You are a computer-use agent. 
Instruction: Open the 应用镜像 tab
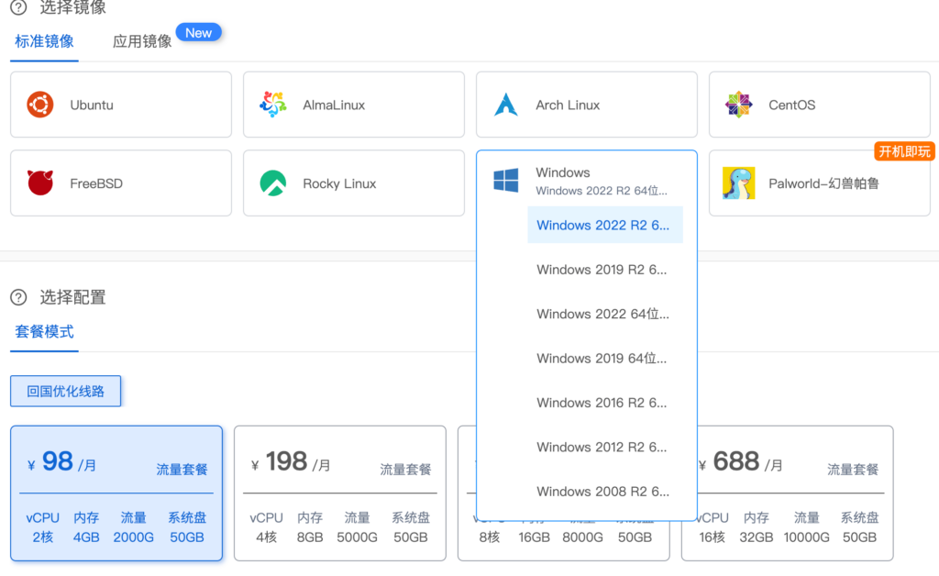[x=142, y=41]
